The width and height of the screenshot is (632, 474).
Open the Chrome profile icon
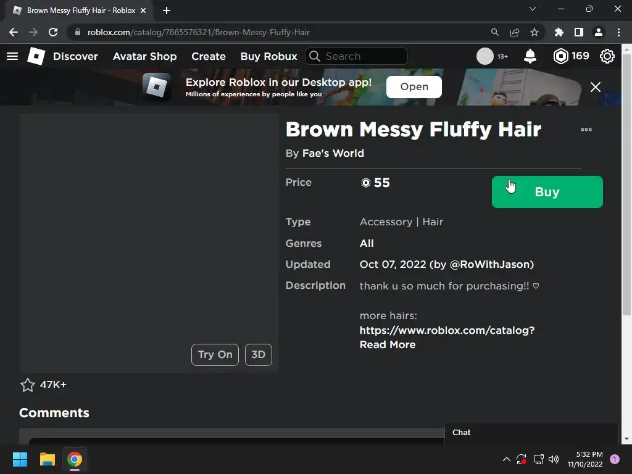pos(599,32)
